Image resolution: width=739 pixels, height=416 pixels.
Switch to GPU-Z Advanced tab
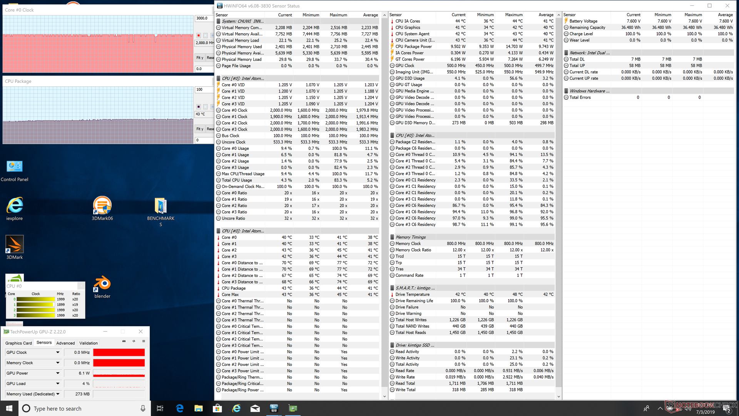coord(66,343)
